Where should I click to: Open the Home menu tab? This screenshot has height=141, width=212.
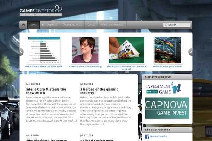click(33, 25)
